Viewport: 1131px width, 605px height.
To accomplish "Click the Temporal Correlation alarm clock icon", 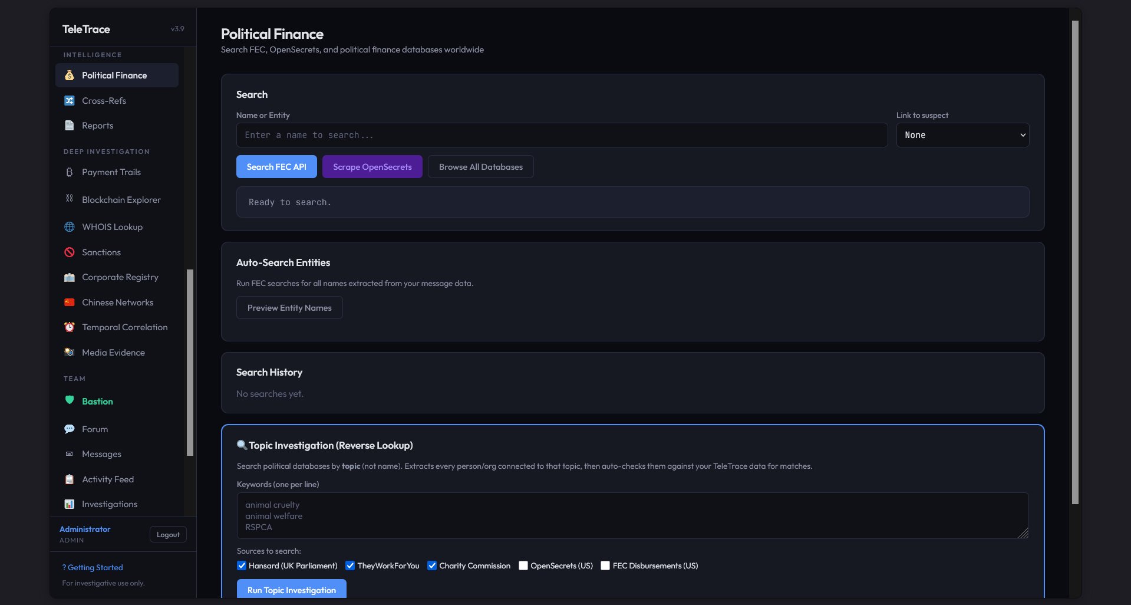I will tap(70, 327).
